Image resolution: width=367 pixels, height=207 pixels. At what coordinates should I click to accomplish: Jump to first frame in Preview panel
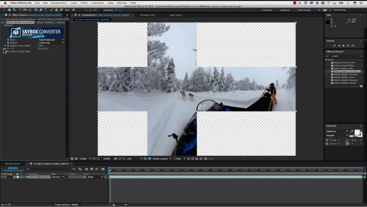pos(334,45)
